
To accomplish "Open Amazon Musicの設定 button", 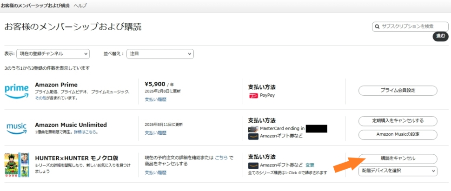I will click(x=398, y=135).
